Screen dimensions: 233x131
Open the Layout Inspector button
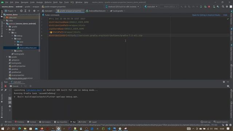(x=221, y=122)
